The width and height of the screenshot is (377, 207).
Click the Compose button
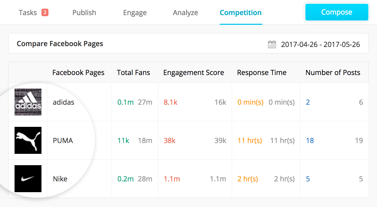337,12
